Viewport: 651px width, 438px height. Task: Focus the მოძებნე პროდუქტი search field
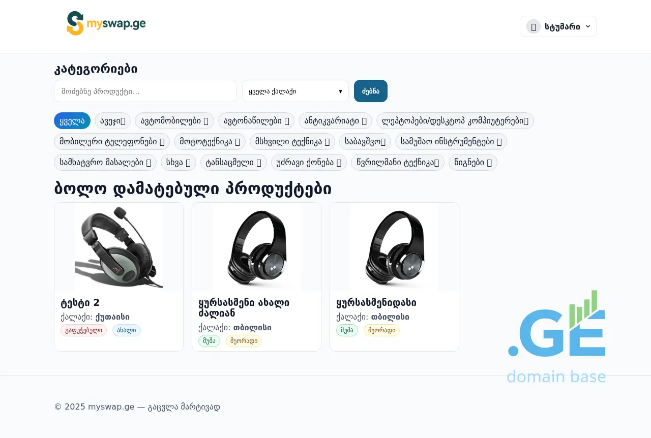click(x=145, y=91)
